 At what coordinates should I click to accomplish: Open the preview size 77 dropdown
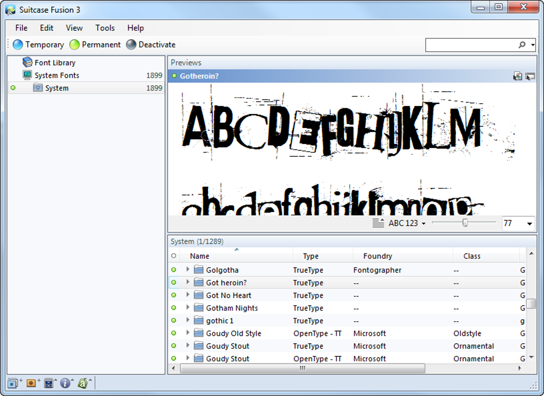pos(530,224)
